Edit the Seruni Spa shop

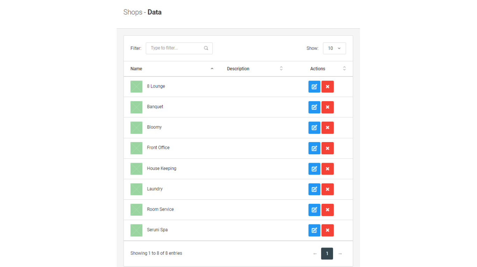(x=314, y=230)
